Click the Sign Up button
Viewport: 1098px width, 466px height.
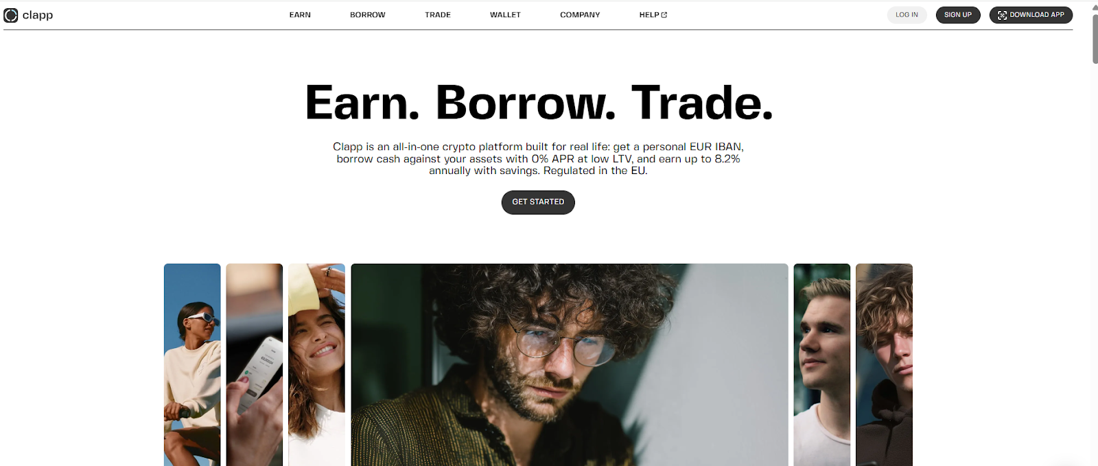coord(958,15)
